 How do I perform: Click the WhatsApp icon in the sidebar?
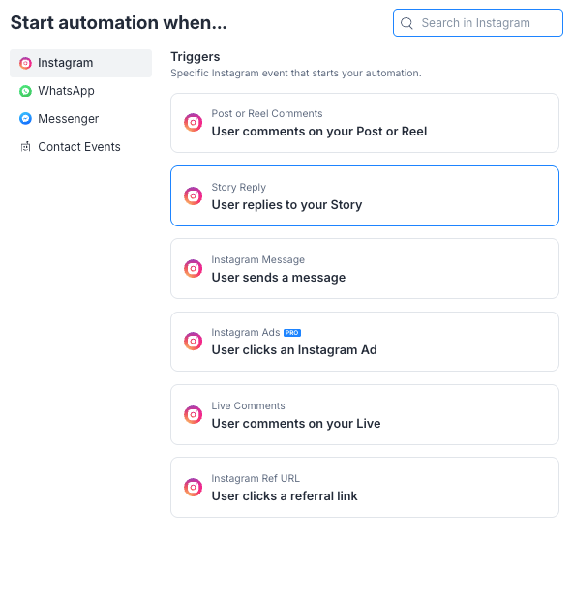(x=25, y=91)
